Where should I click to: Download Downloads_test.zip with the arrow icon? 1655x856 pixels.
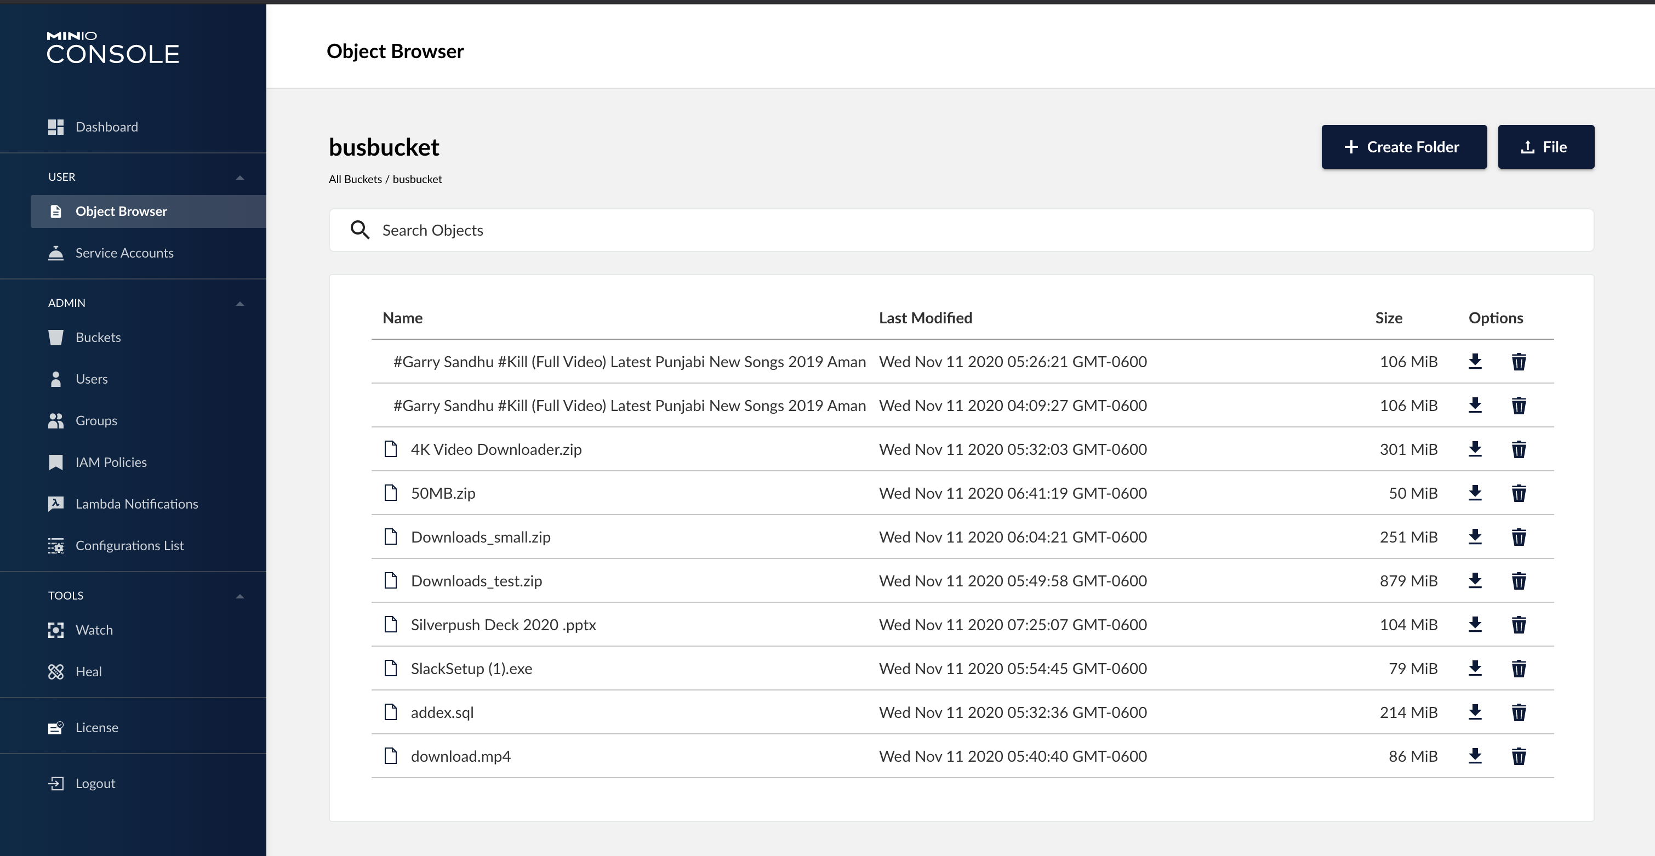coord(1475,580)
